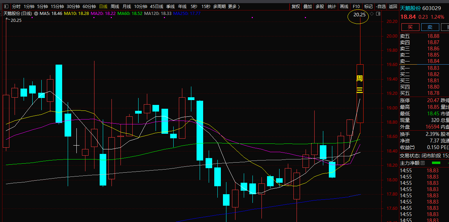Viewport: 449px width, 222px height.
Task: Click the 返回 back button
Action: (393, 7)
